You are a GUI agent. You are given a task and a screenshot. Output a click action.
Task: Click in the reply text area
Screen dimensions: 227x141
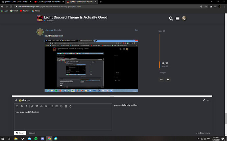pos(63,120)
